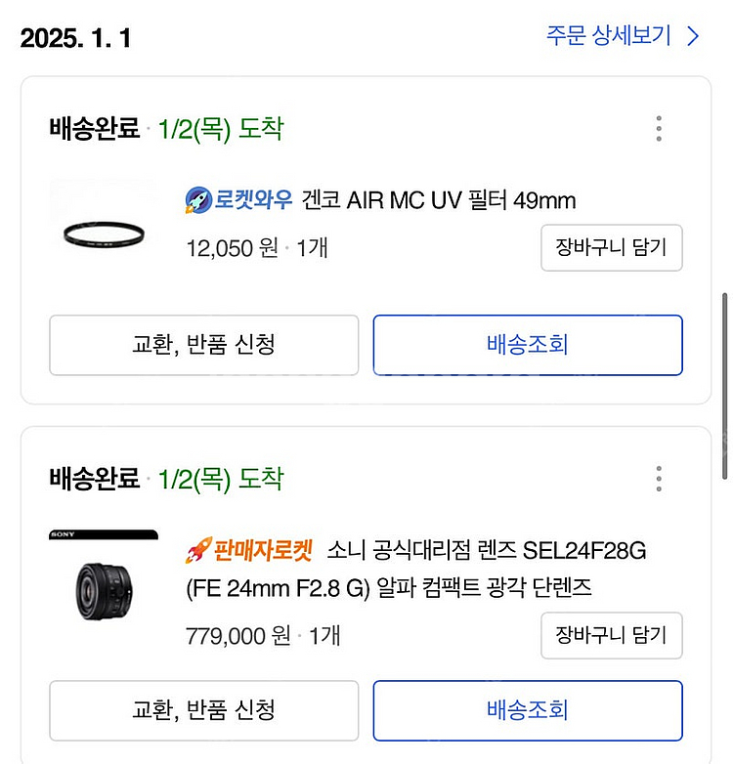Click the 로켓와우 rocket badge icon
Viewport: 733px width, 764px height.
[x=198, y=201]
